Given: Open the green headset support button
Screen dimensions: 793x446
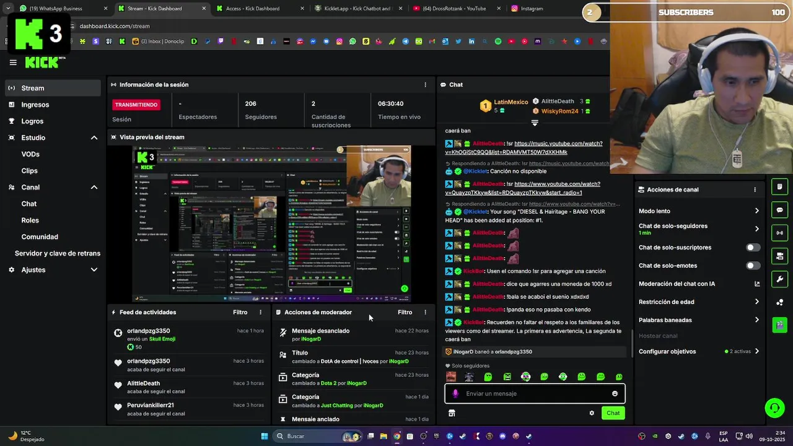Looking at the screenshot, I should point(774,408).
